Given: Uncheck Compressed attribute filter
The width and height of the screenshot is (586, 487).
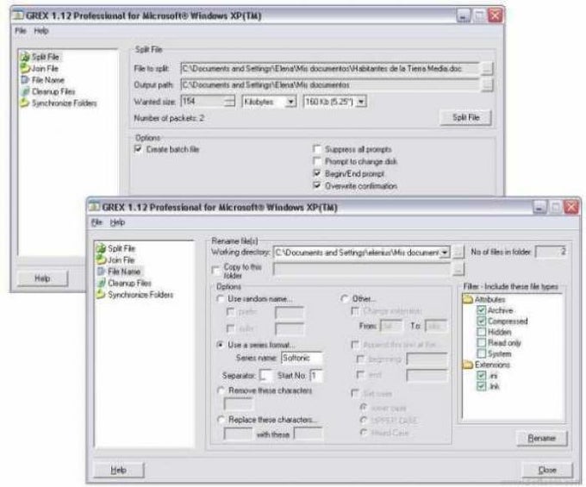Looking at the screenshot, I should pos(482,321).
